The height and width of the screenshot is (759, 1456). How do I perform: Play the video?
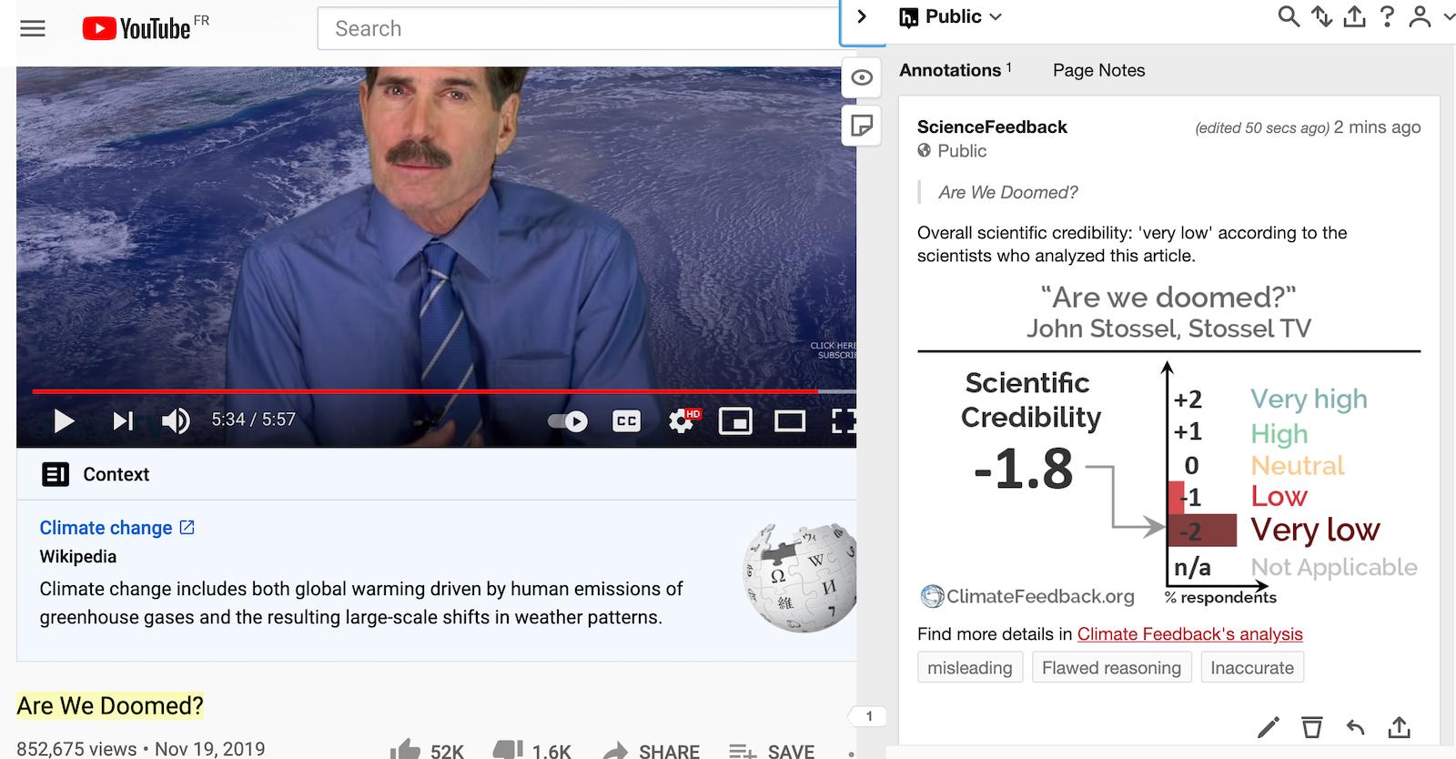click(x=64, y=420)
